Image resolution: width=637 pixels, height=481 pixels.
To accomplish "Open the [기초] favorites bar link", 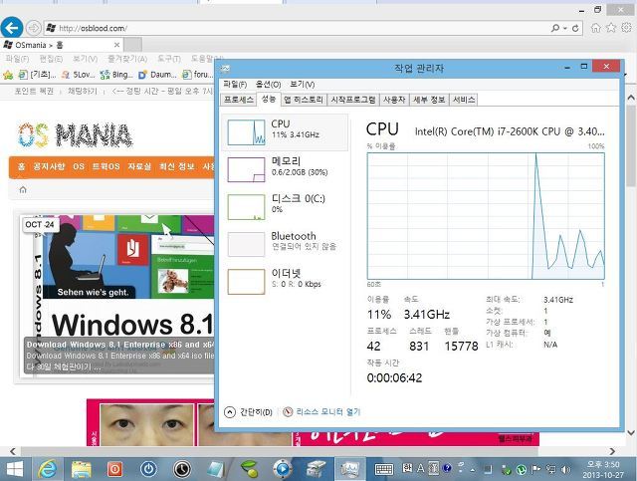I will pyautogui.click(x=38, y=75).
